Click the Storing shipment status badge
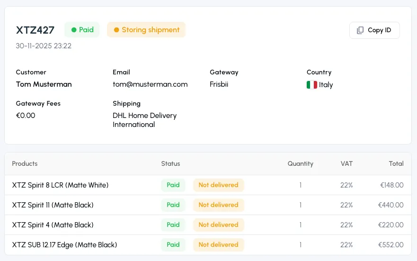Viewport: 417px width, 261px height. 146,30
